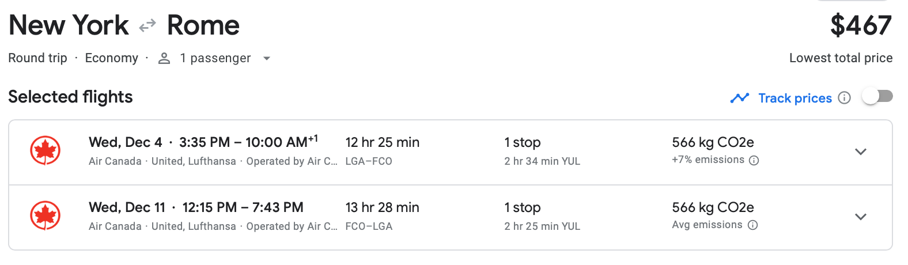908x265 pixels.
Task: Click the Track prices link
Action: coord(794,98)
